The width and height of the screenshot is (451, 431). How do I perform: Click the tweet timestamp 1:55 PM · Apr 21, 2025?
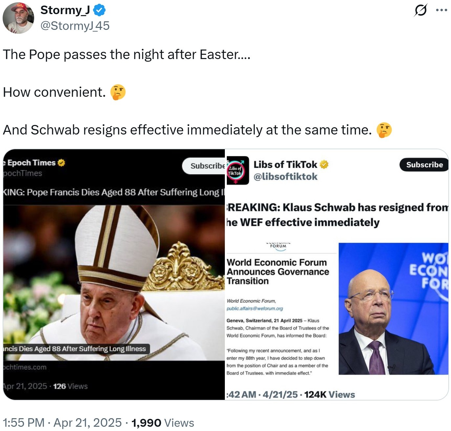(x=62, y=422)
